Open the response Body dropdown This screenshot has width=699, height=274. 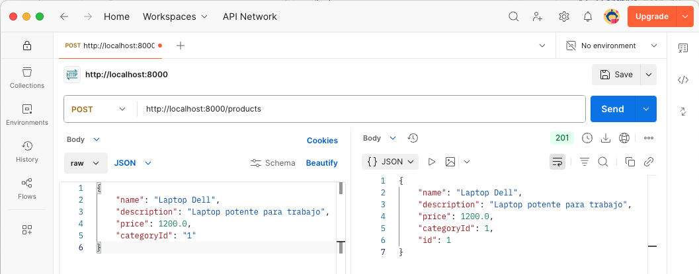tap(380, 139)
